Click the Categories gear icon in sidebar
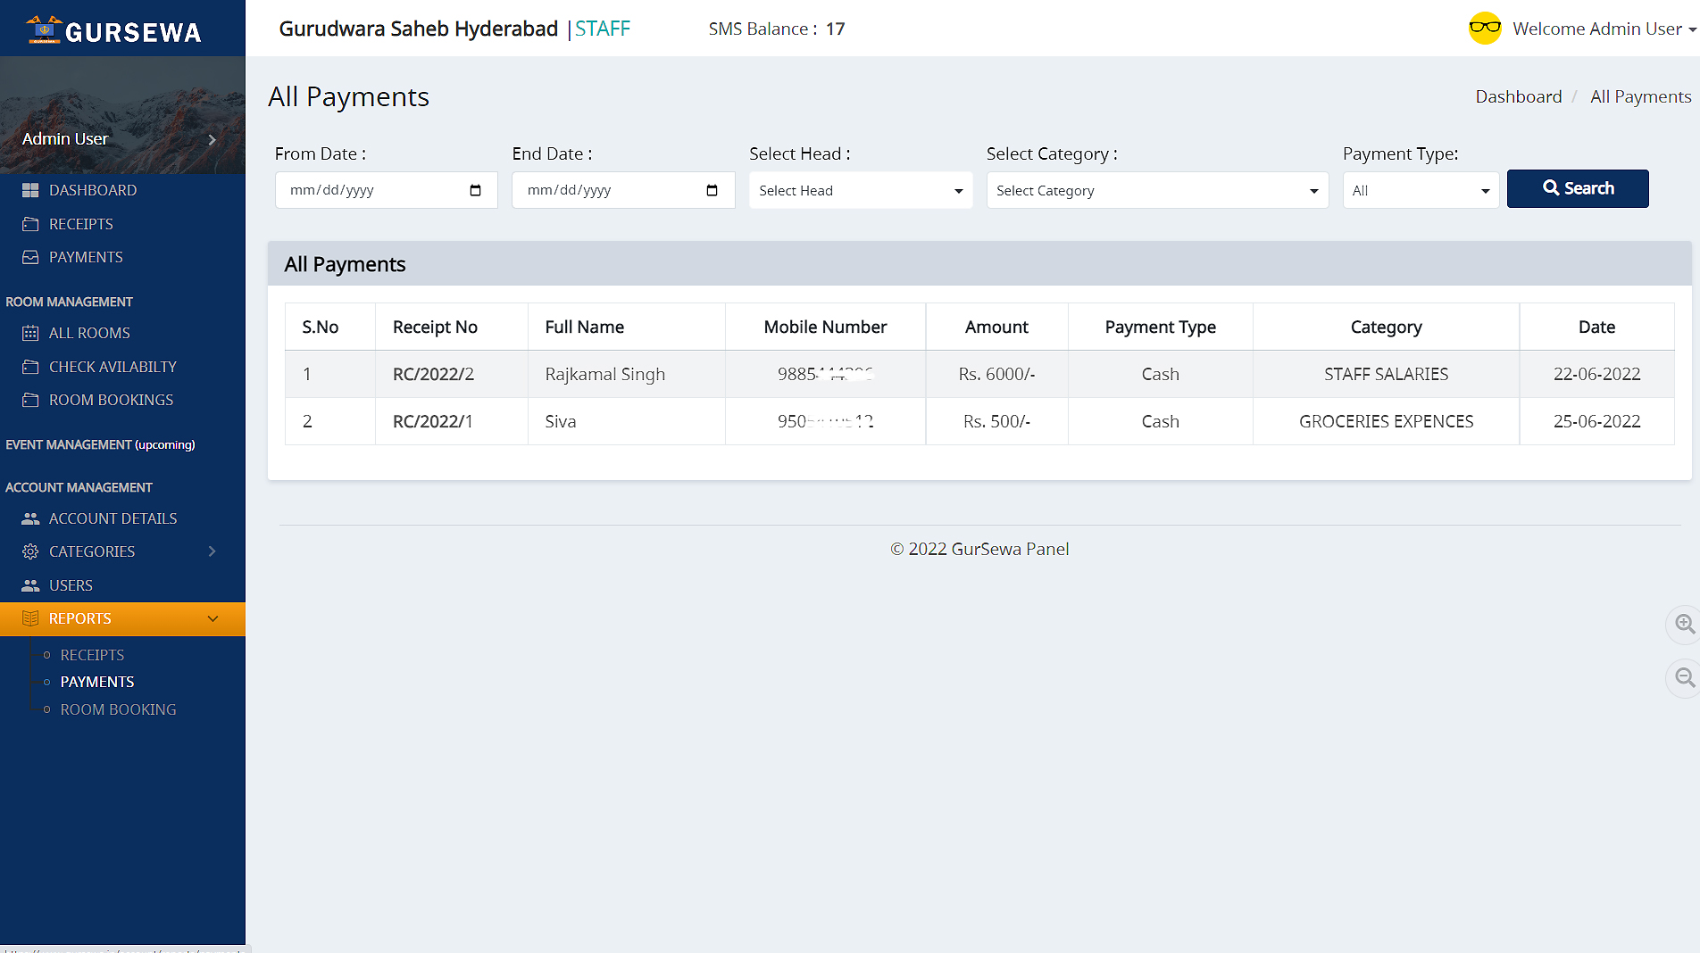The image size is (1700, 953). coord(30,551)
